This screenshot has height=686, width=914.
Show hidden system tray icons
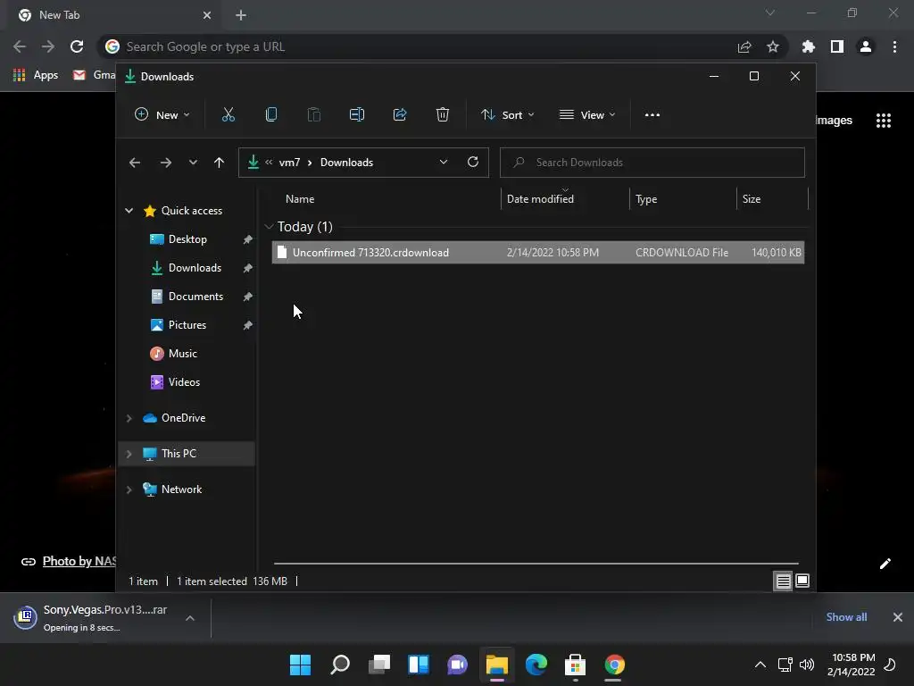click(x=760, y=665)
